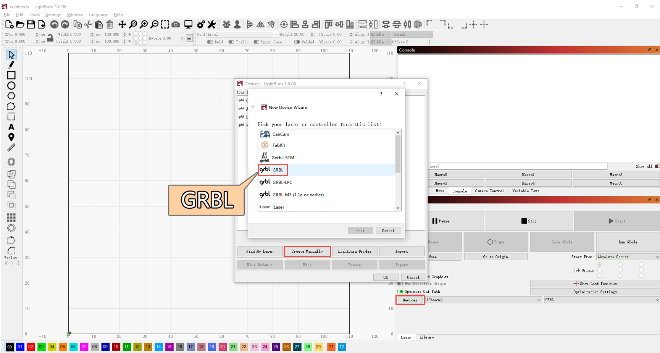Open Settings via the gears icon
This screenshot has height=353, width=660.
(x=201, y=24)
